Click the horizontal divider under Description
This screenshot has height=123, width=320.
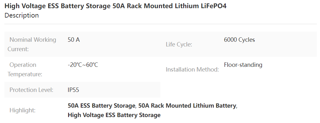coord(160,24)
